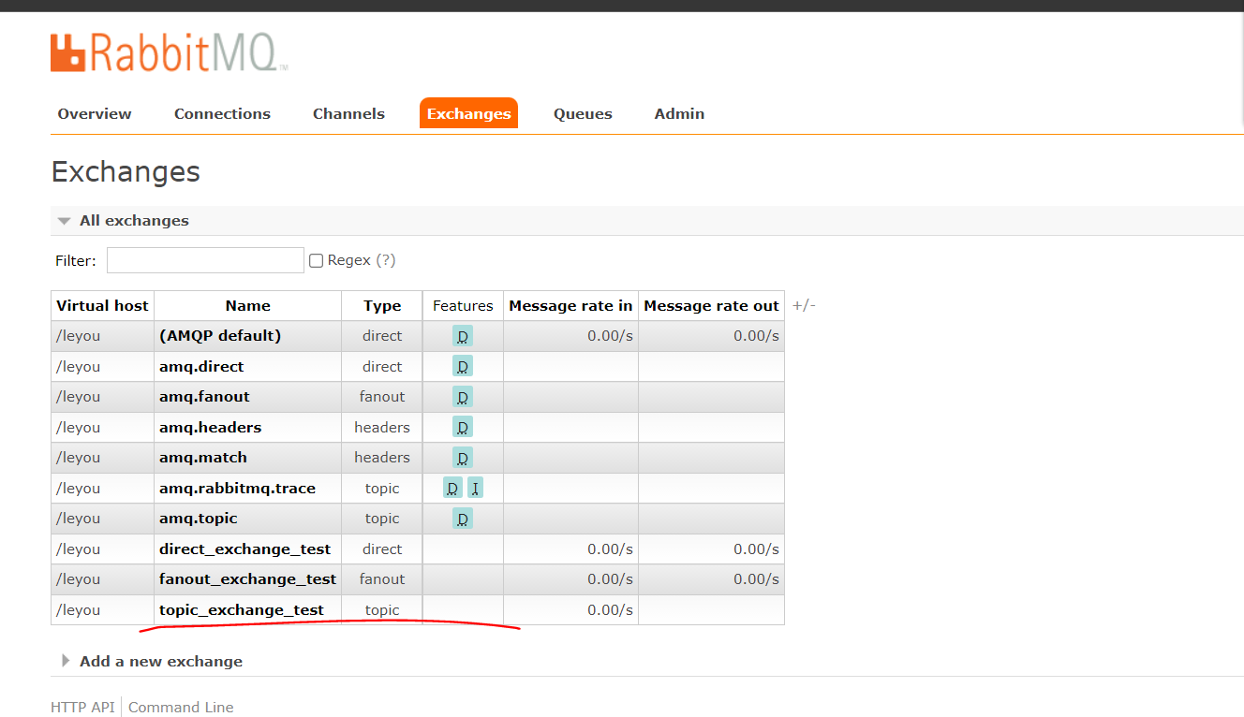
Task: Sort by the Virtual host column header
Action: pyautogui.click(x=102, y=306)
